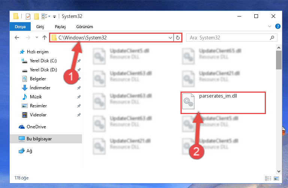Screen dimensions: 288x188
Task: Open the Görünüm ribbon tab
Action: (x=85, y=27)
